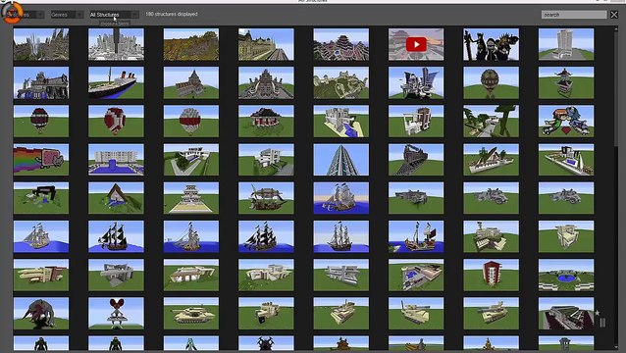
Task: Open the black character statues thumbnail
Action: click(491, 44)
